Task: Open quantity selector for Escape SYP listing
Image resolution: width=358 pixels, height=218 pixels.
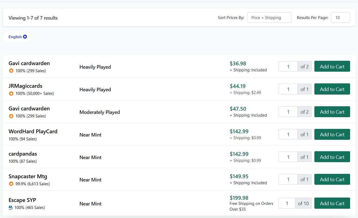Action: point(287,203)
